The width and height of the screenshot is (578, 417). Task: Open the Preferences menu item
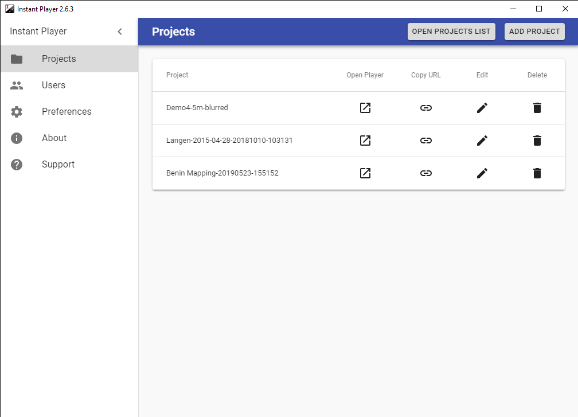click(x=69, y=111)
